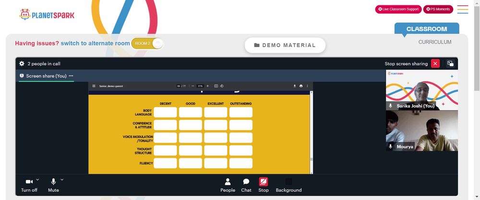Click Excellent box for Thought Structure

[x=216, y=150]
